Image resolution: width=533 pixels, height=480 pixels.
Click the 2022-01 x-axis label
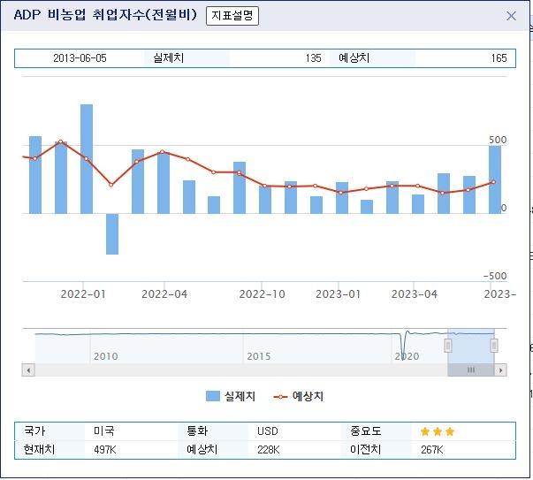tap(83, 294)
